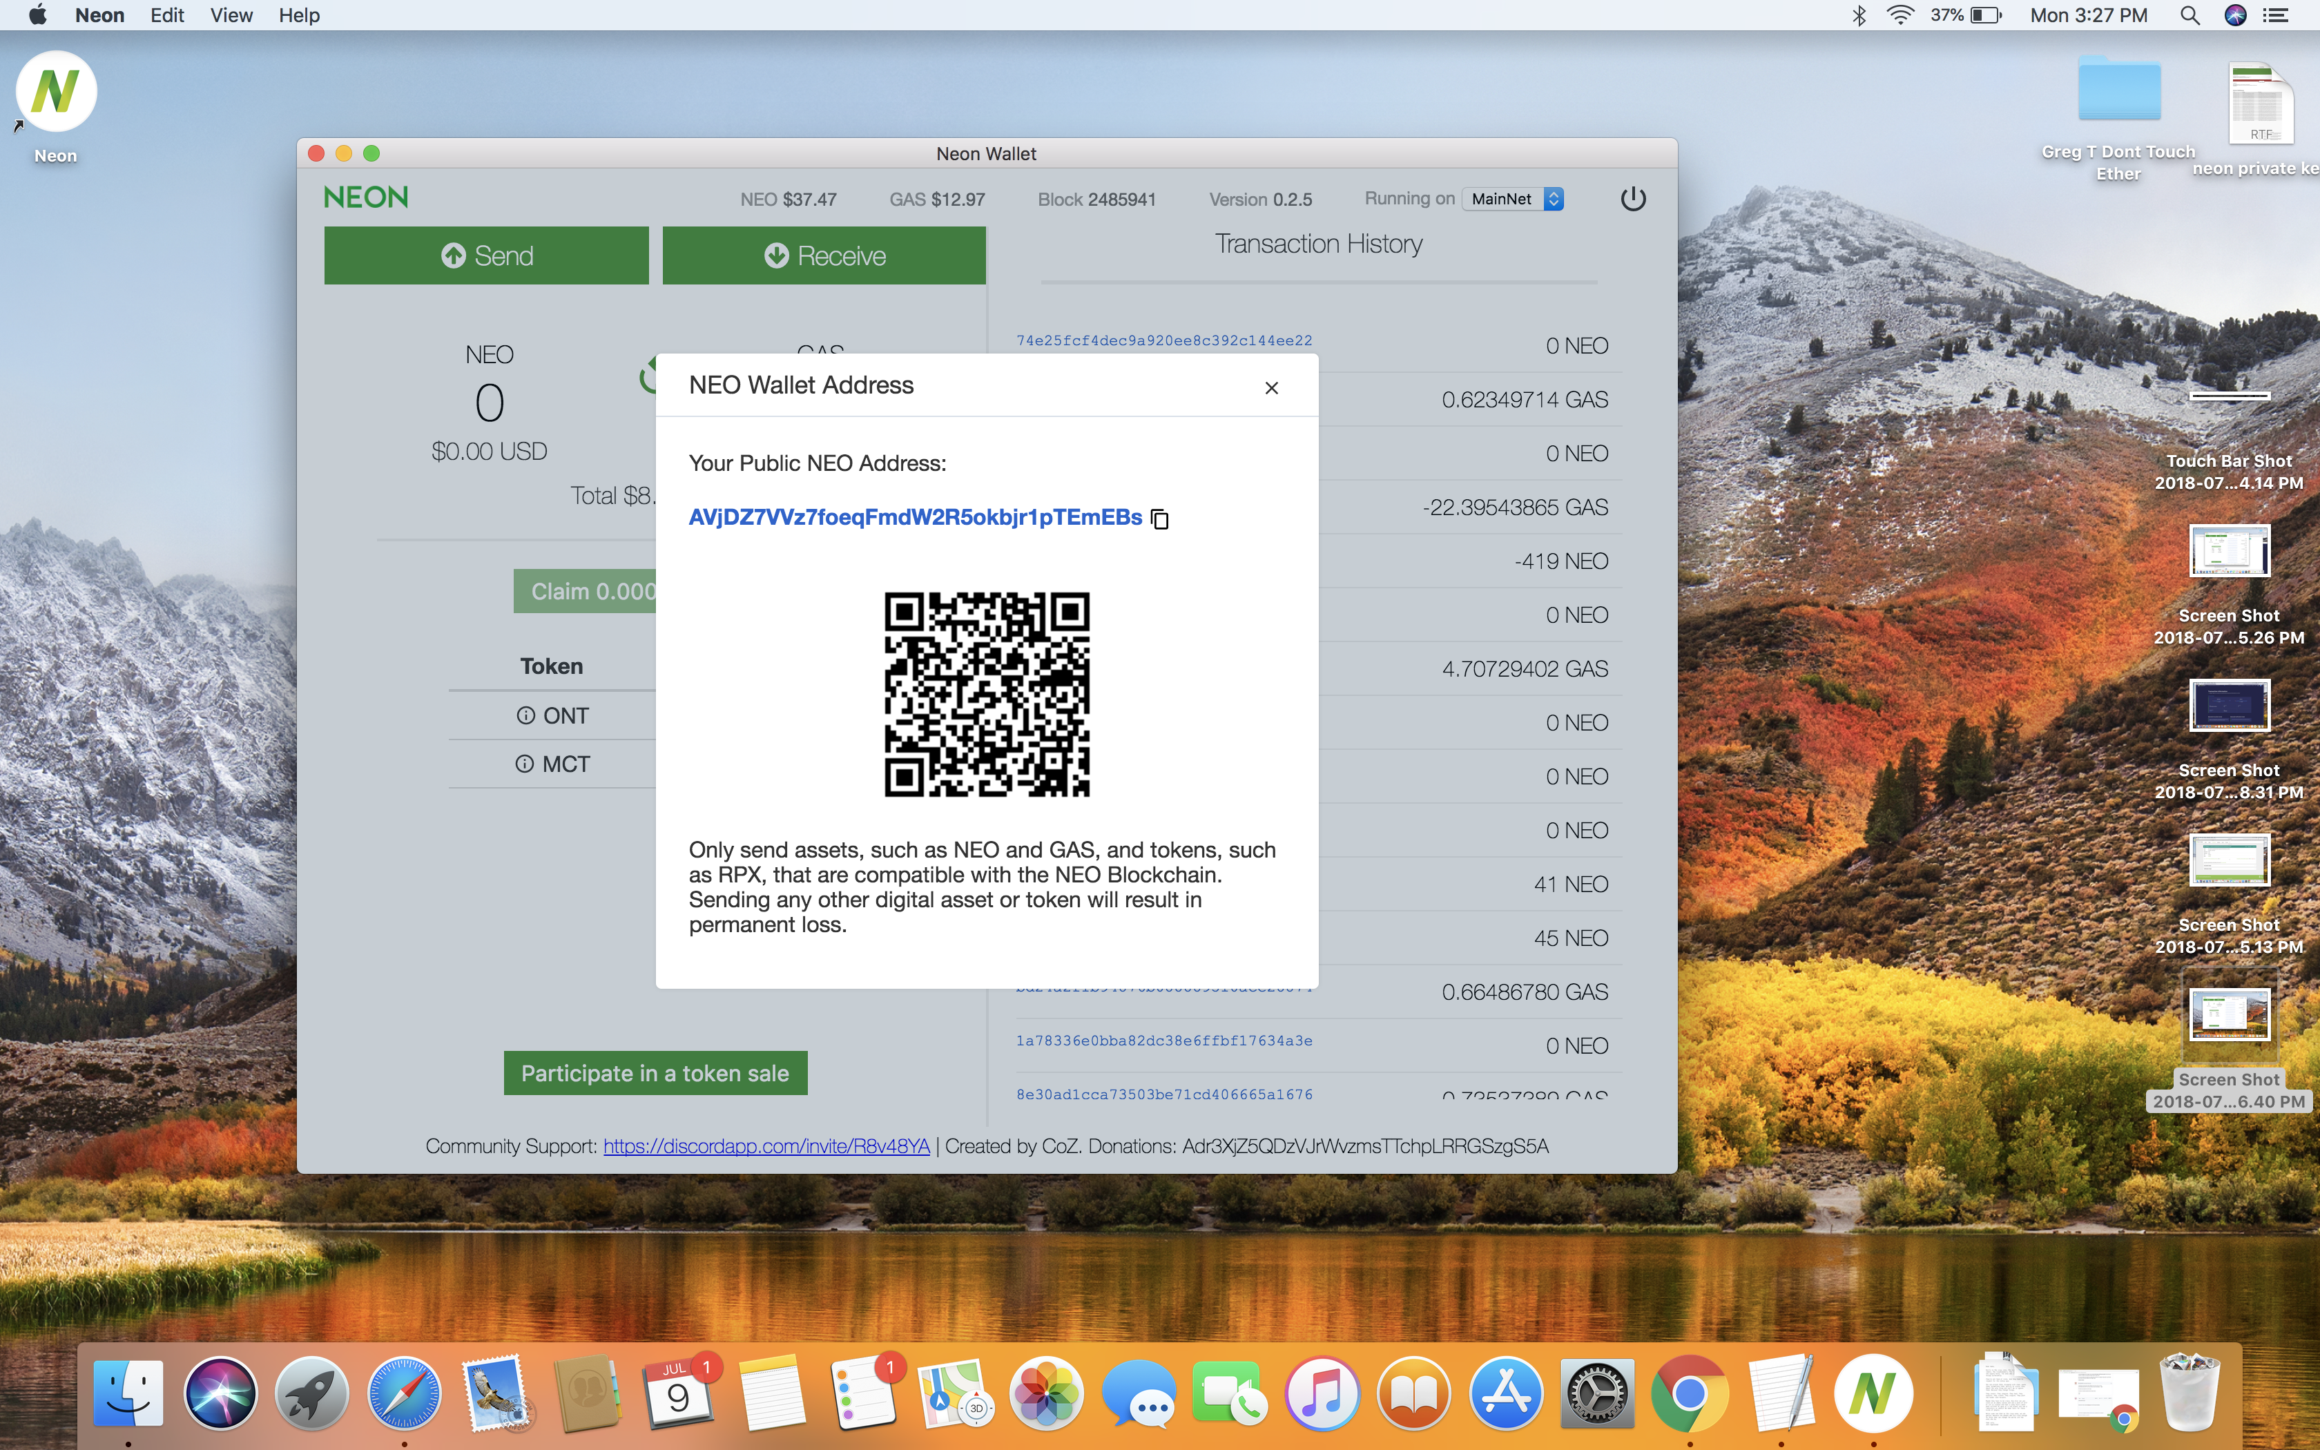Open Siri from the Dock
The width and height of the screenshot is (2320, 1450).
point(220,1393)
